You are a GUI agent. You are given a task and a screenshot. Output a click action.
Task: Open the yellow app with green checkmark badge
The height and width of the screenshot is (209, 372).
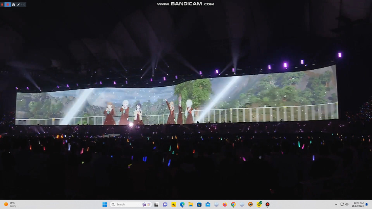259,204
